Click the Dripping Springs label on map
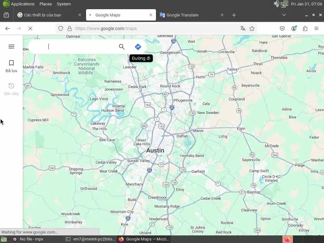 tap(76, 171)
